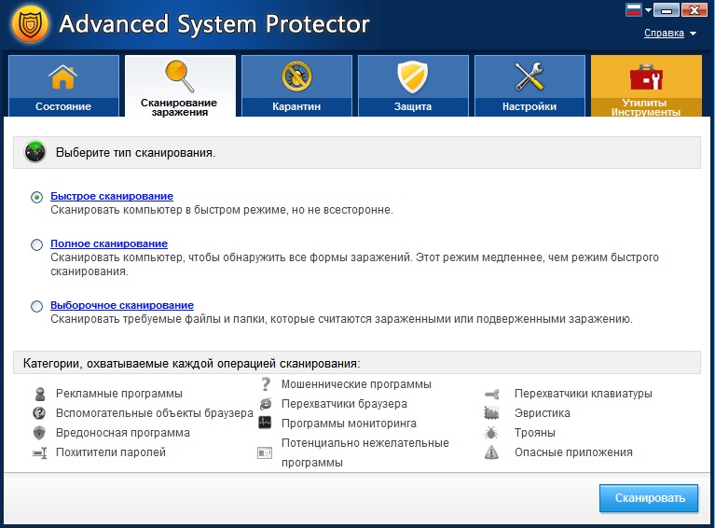Click the Программы мониторинга monitor icon

(x=265, y=423)
